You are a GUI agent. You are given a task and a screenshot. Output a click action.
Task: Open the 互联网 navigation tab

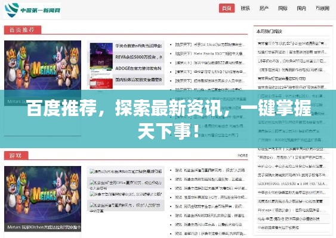[322, 8]
